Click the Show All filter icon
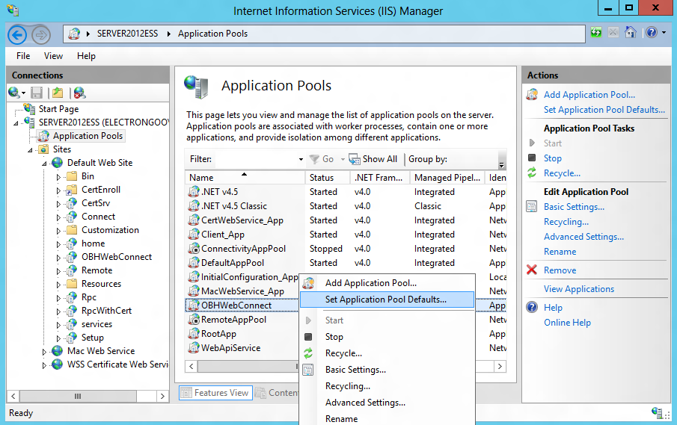Screen dimensions: 677x425 pos(355,159)
